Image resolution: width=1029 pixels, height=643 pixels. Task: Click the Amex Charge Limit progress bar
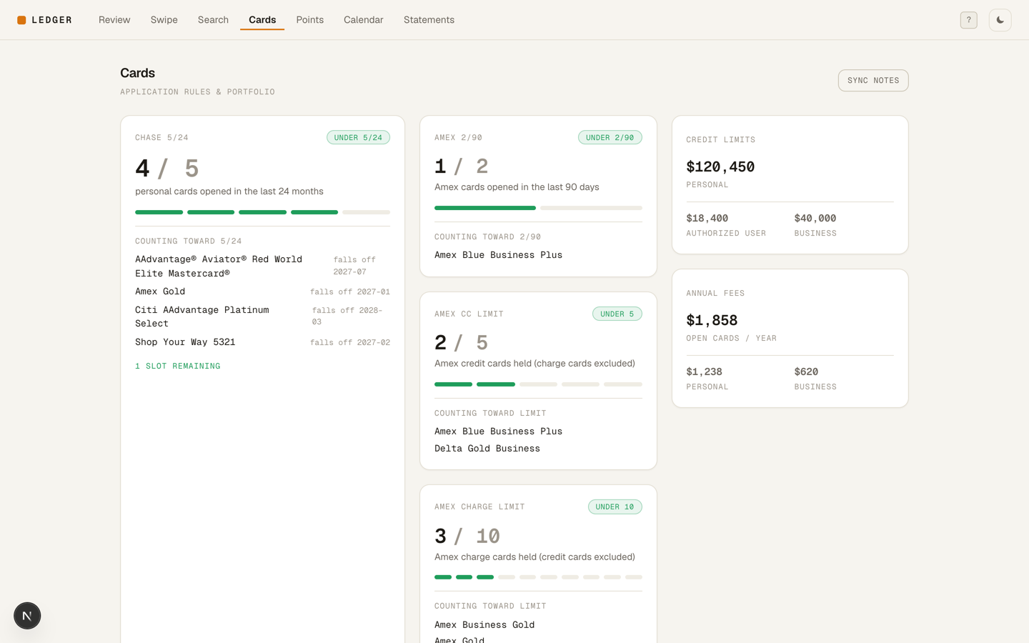[538, 577]
